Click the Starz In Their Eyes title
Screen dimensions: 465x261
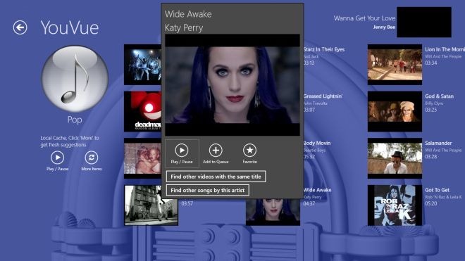[x=324, y=49]
